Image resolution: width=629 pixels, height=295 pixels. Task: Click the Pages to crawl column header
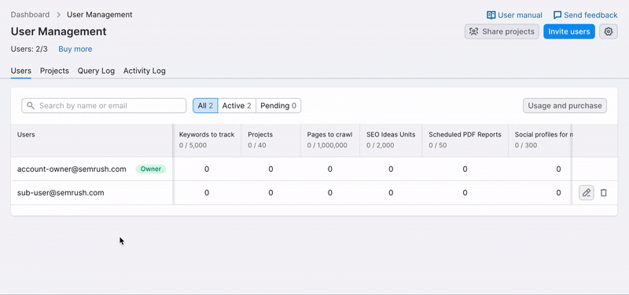(330, 140)
